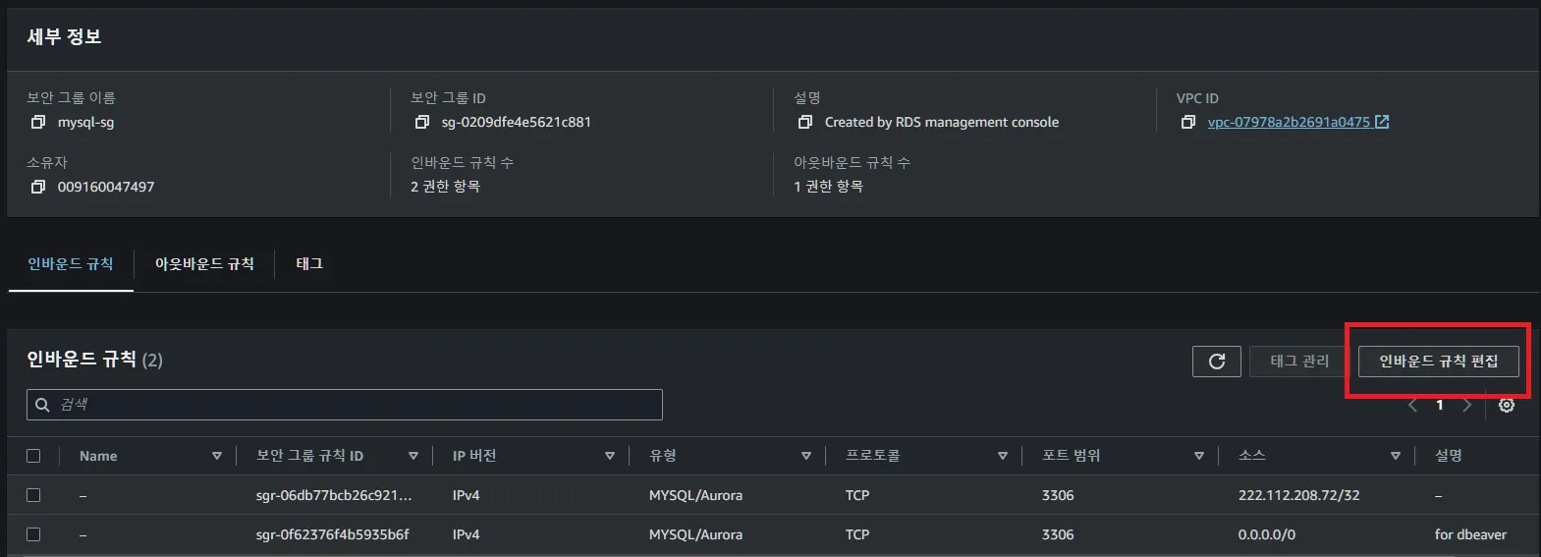This screenshot has height=557, width=1541.
Task: Sort rules by the Name column arrow
Action: [x=216, y=456]
